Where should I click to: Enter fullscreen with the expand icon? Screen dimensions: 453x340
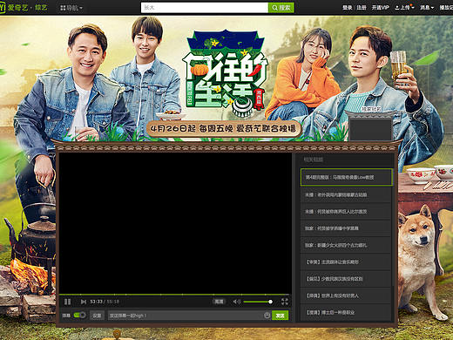[285, 302]
